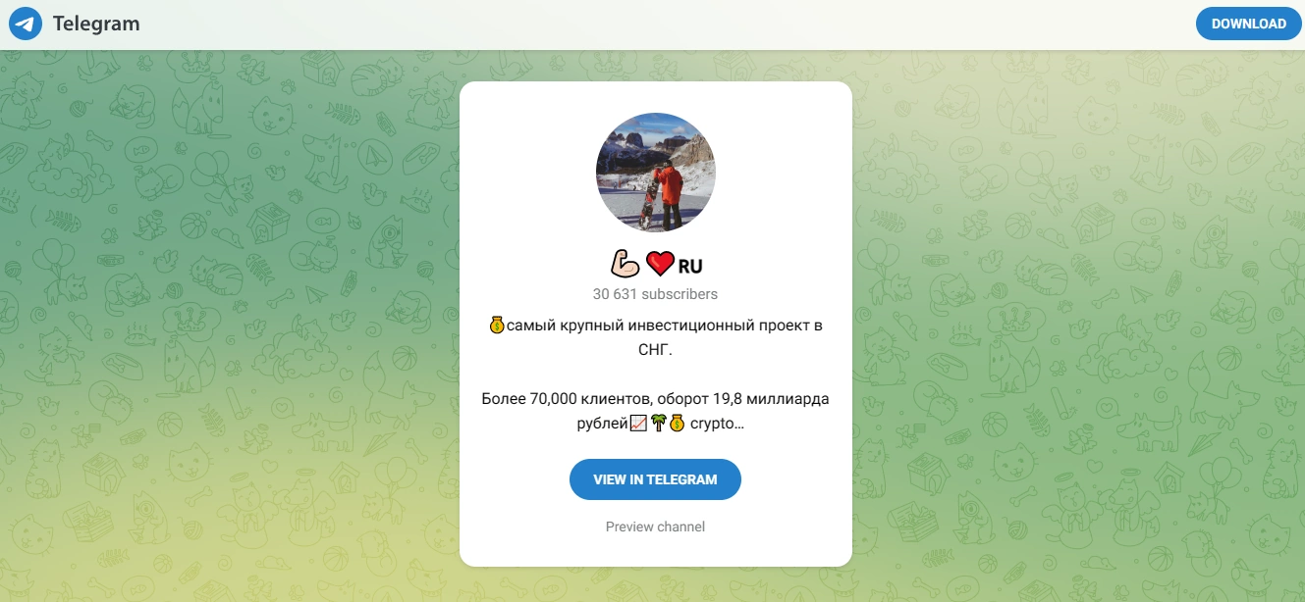Click the СНГ. text line
Viewport: 1305px width, 602px height.
(655, 350)
